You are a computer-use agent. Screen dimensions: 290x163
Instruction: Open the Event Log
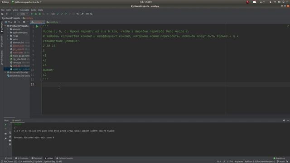279,158
